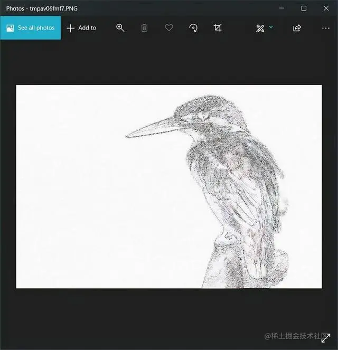
Task: Share the photo using the share icon
Action: pos(297,28)
